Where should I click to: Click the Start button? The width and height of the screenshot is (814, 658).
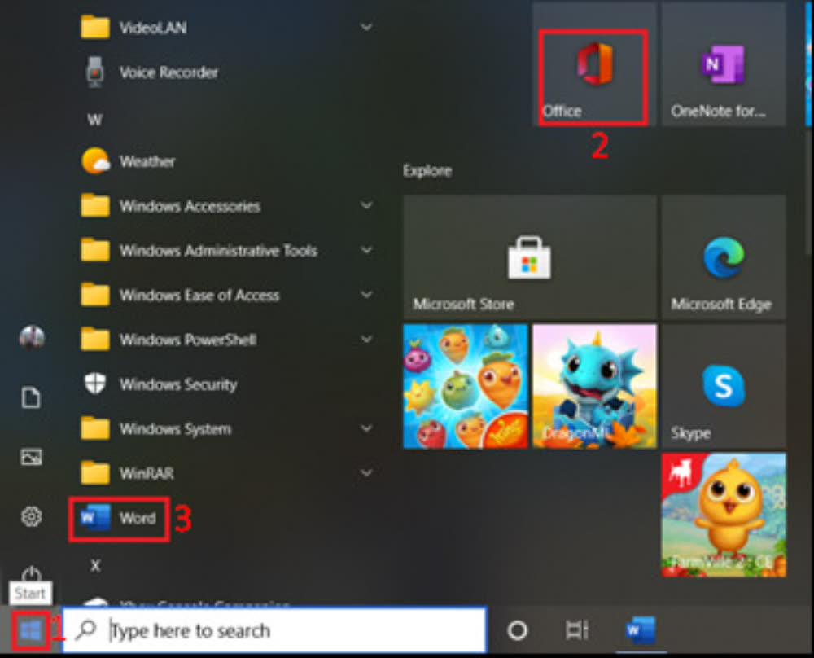click(x=31, y=630)
